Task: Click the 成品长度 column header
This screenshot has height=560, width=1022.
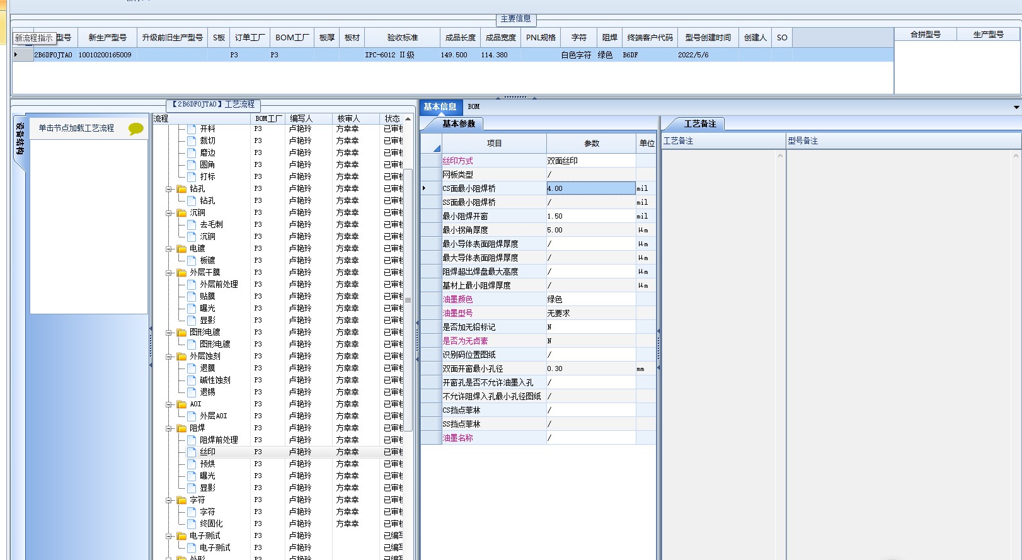Action: (461, 37)
